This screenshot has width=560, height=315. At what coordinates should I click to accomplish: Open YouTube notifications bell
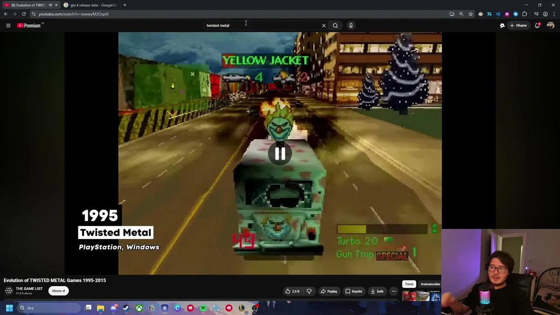tap(537, 25)
